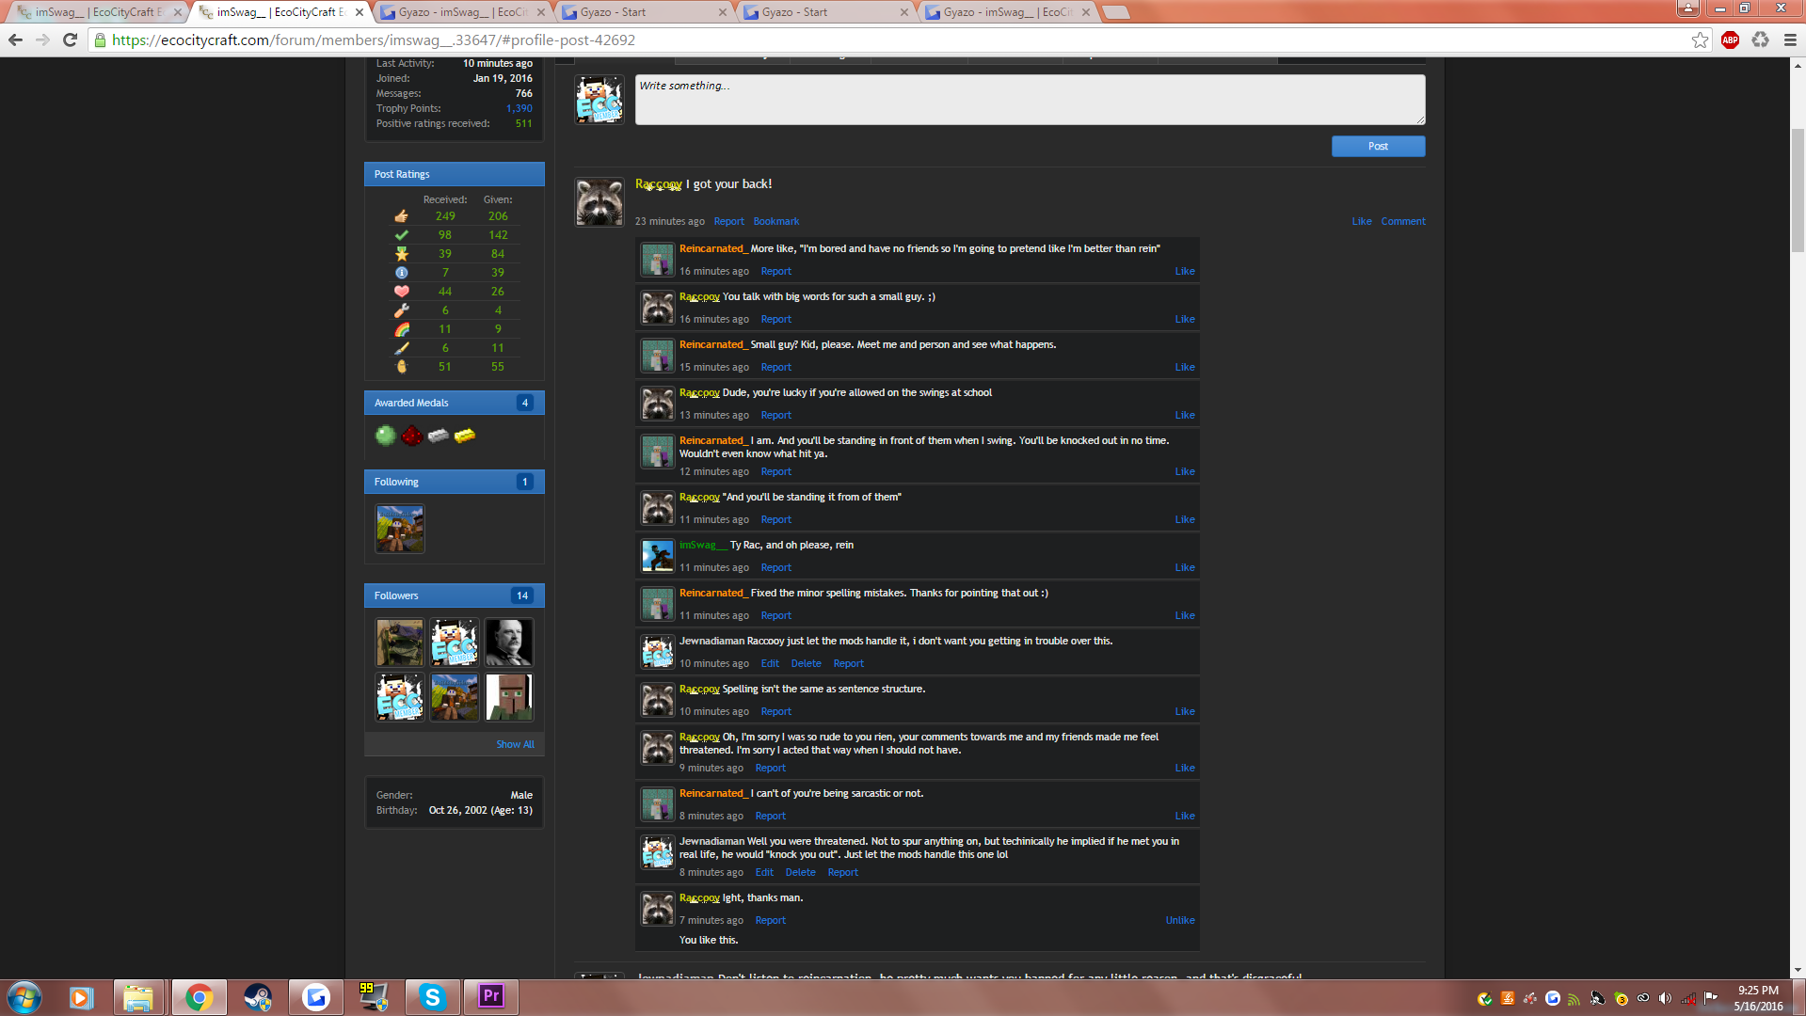Reload the page with the refresh icon

tap(70, 40)
